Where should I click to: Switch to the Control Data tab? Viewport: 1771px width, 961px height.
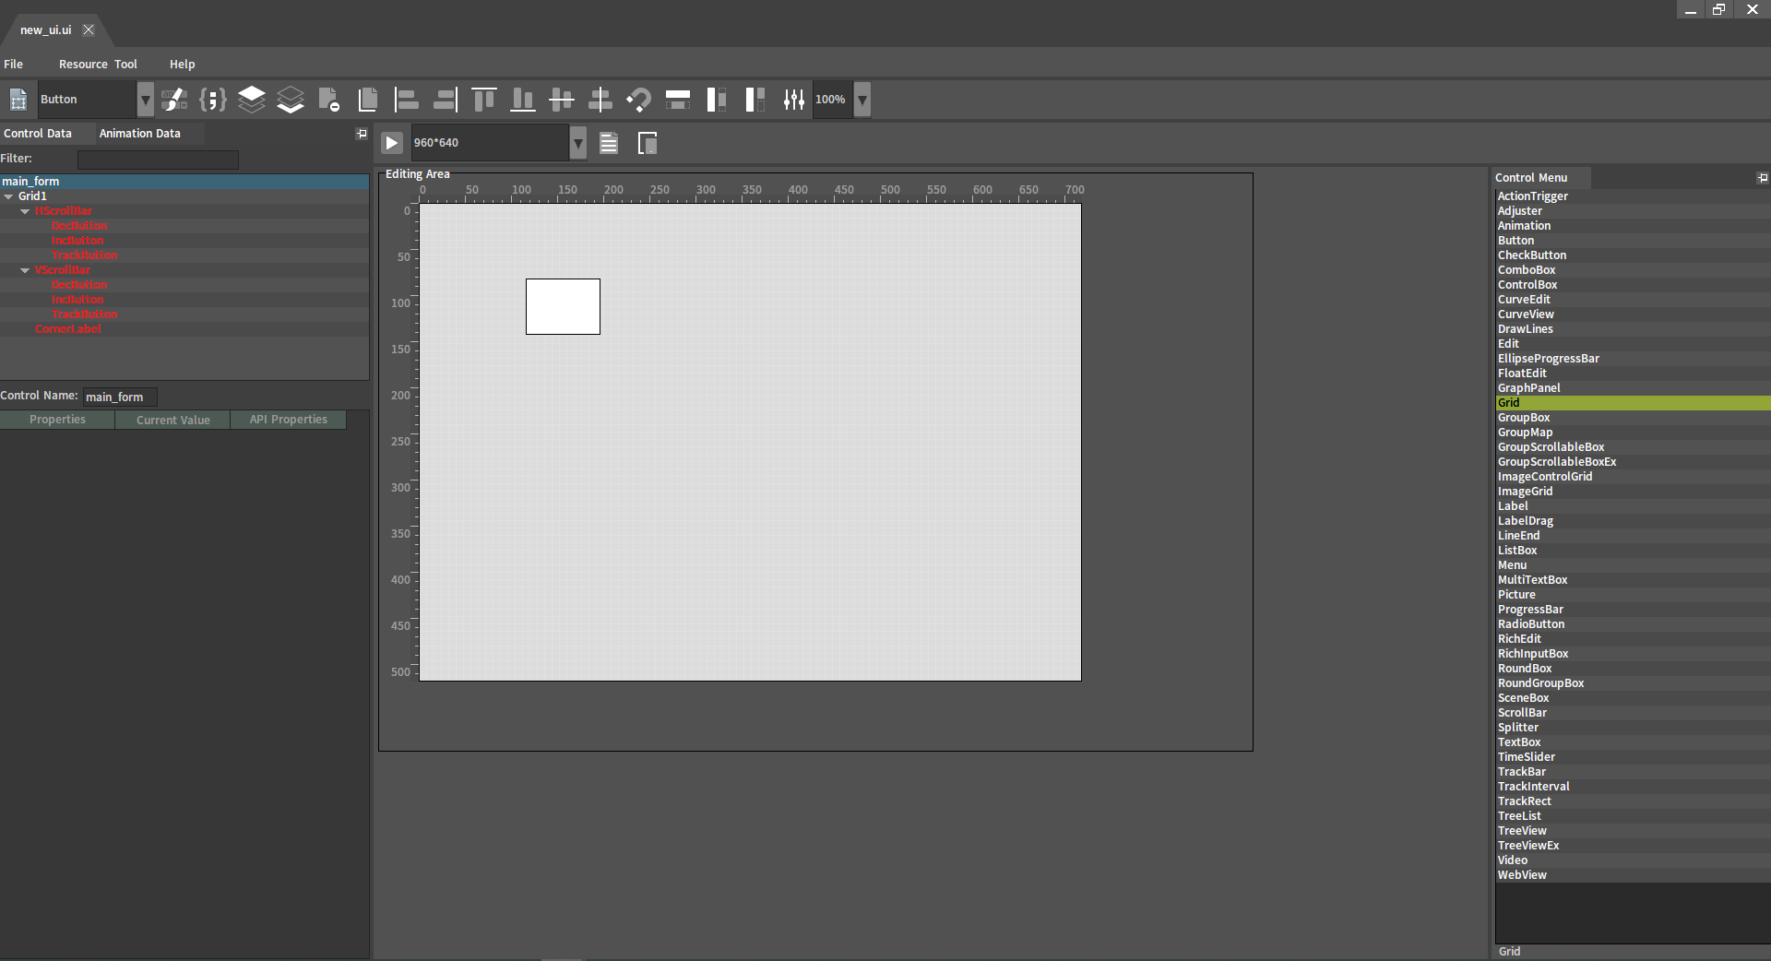pyautogui.click(x=38, y=134)
